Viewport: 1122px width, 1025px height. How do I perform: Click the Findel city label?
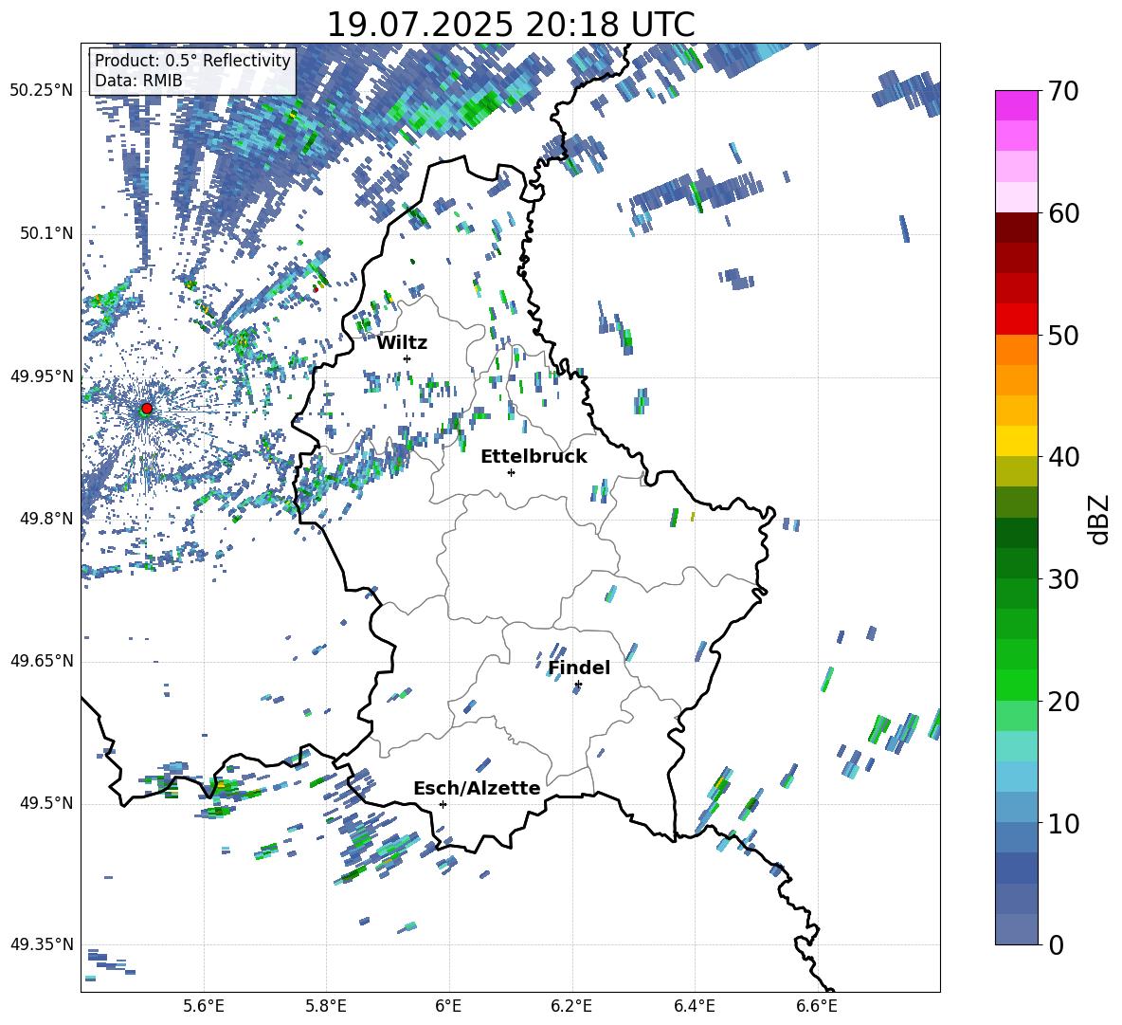579,668
